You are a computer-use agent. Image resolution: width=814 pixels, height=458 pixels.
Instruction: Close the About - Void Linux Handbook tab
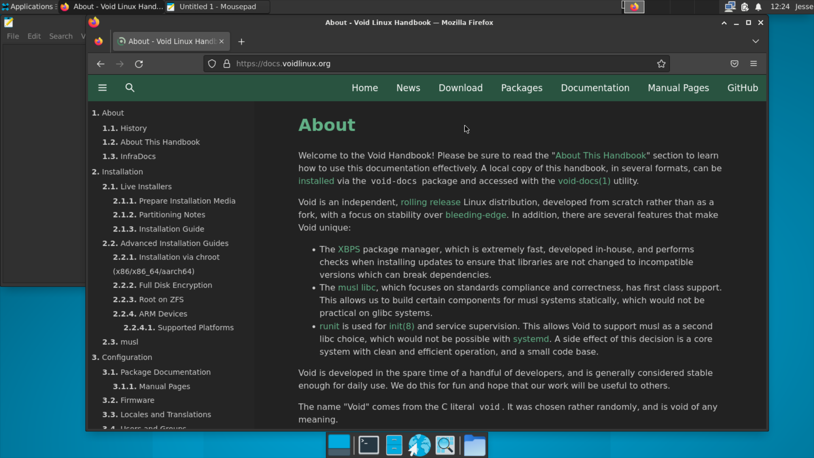pos(221,42)
